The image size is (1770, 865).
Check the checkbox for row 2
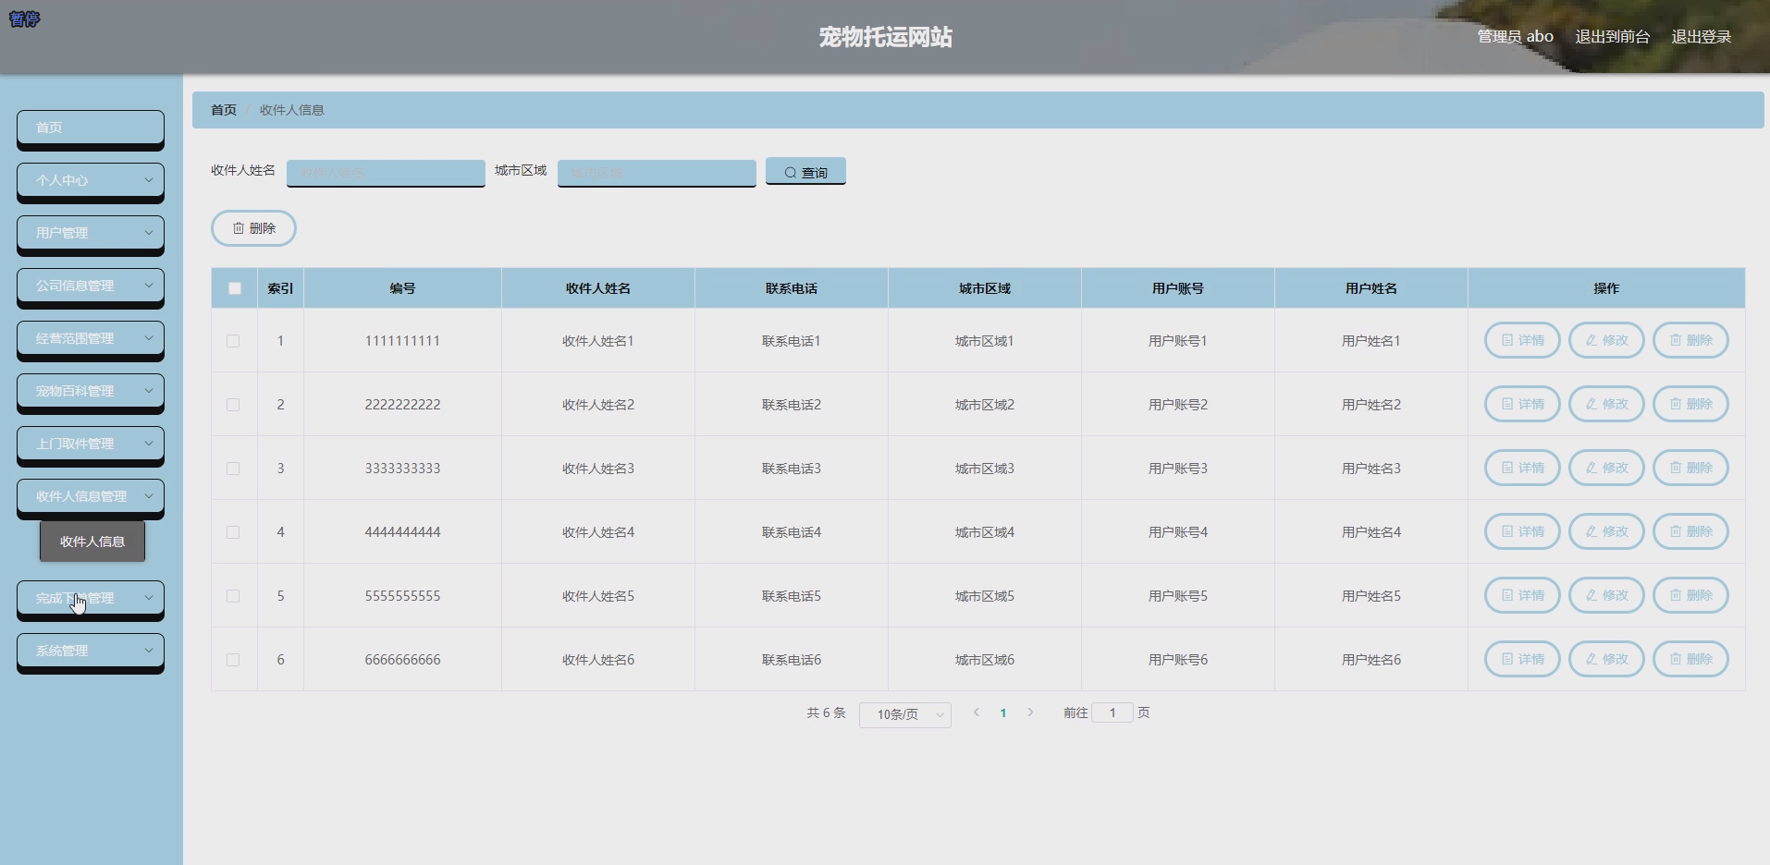(233, 405)
